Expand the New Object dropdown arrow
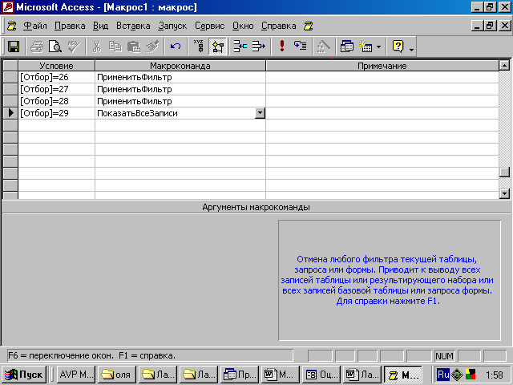513x385 pixels. pyautogui.click(x=378, y=47)
